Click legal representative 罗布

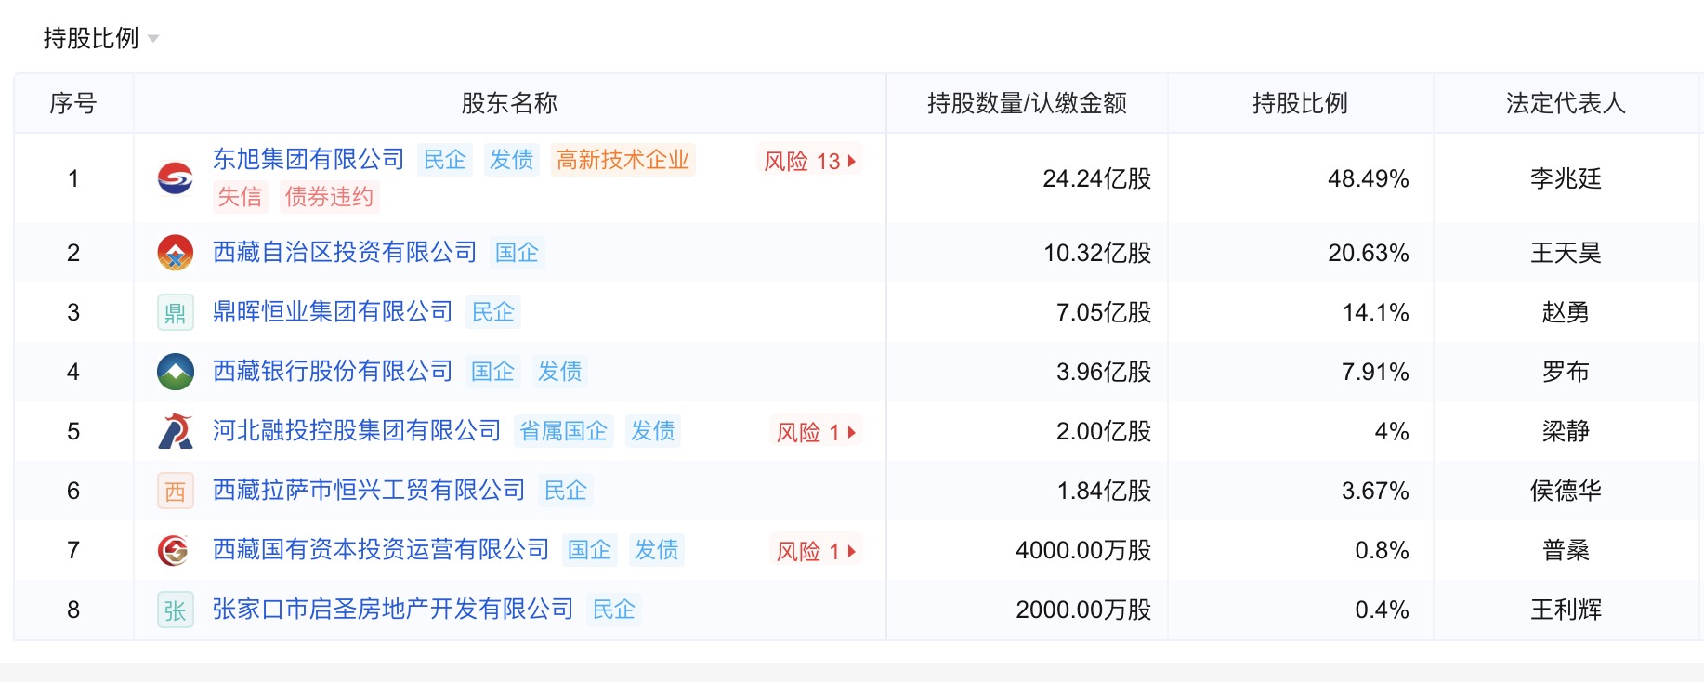pyautogui.click(x=1566, y=372)
